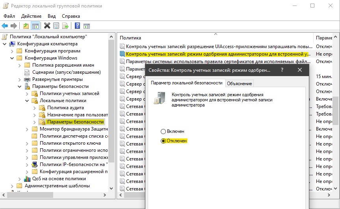Click the policy list vertical scrollbar thumb
Screen dimensions: 340x209
click(x=335, y=110)
